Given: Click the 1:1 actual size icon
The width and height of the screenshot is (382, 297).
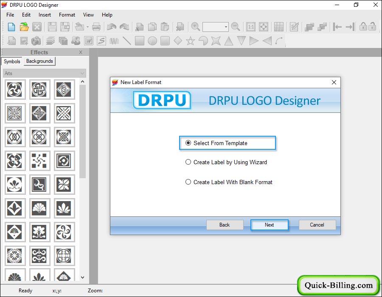Looking at the screenshot, I should [x=251, y=27].
